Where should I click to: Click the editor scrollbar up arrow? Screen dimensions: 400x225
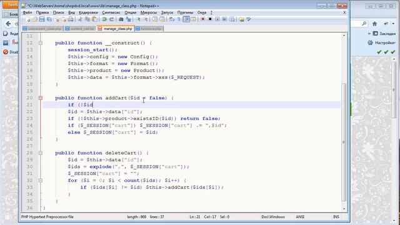click(x=344, y=36)
